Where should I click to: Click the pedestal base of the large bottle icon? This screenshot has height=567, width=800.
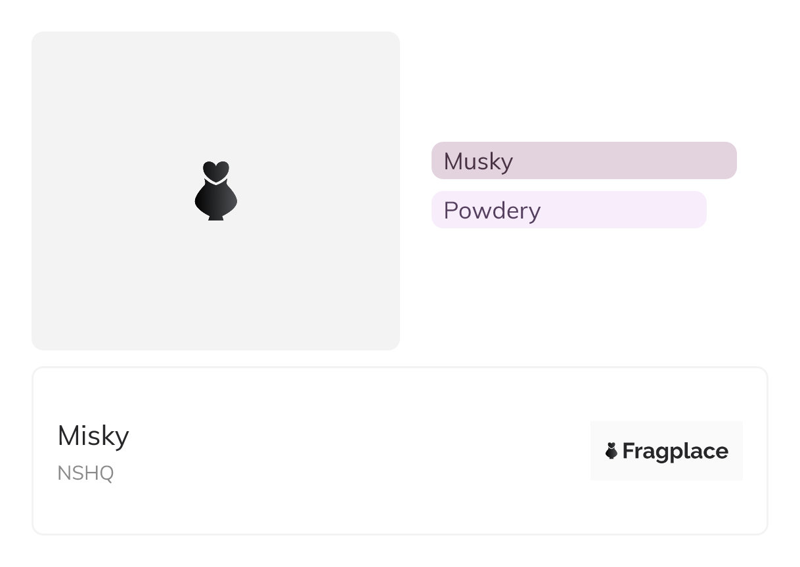point(215,217)
